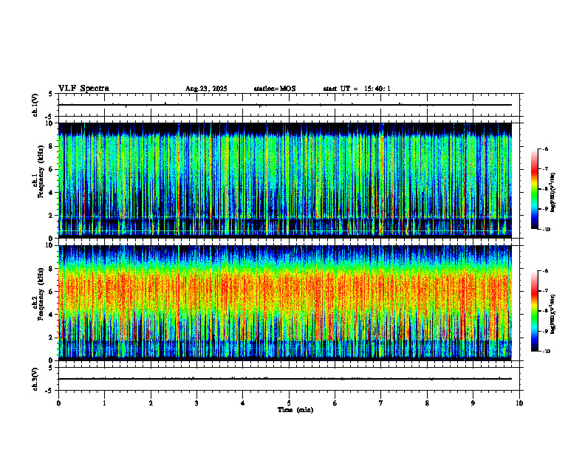Select the ch.1 colorbar log(PSD) unit label
This screenshot has height=452, width=585.
(x=553, y=193)
